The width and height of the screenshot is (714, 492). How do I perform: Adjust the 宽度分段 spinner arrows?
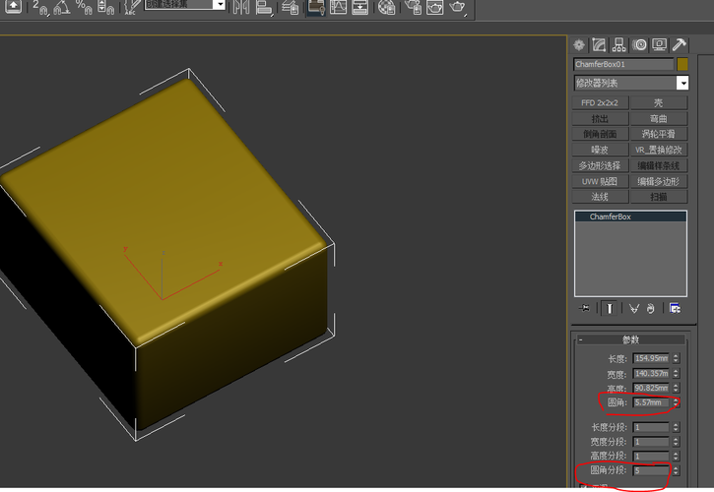point(676,442)
